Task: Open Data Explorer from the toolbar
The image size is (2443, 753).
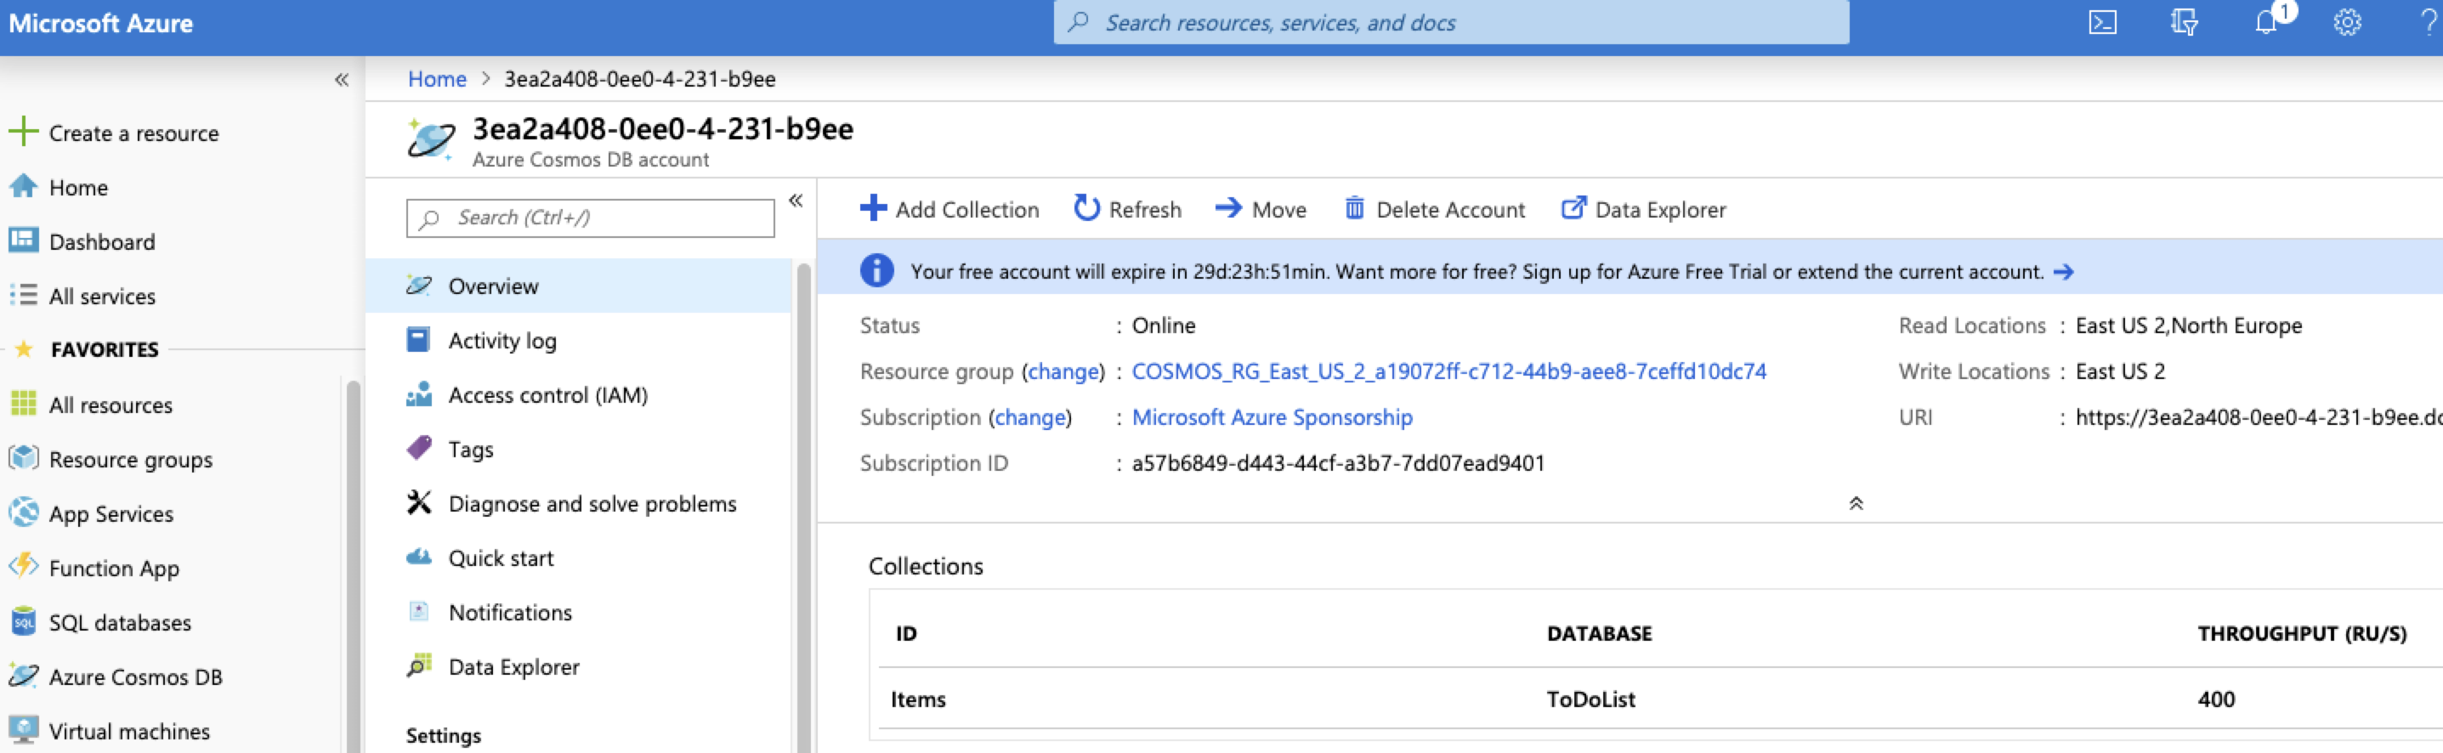Action: [1643, 208]
